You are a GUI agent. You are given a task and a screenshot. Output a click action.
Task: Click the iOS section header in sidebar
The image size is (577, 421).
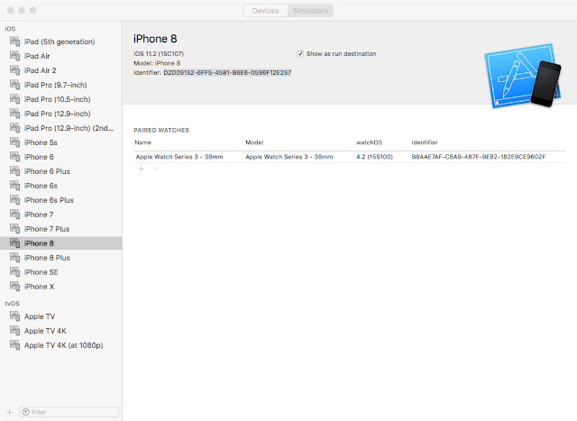[10, 29]
